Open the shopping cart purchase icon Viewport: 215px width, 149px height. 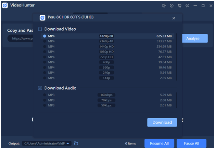coord(179,5)
